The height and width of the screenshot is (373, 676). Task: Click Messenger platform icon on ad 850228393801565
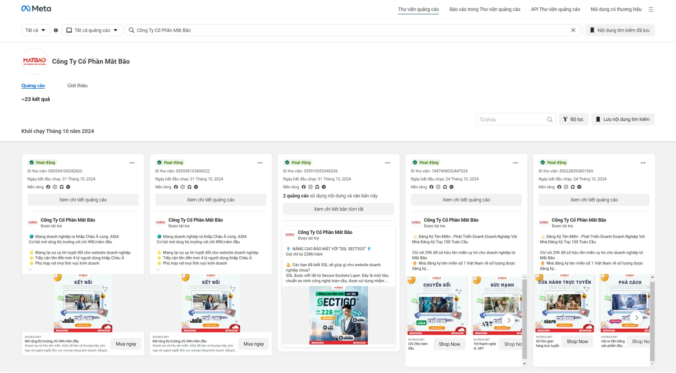(x=580, y=187)
